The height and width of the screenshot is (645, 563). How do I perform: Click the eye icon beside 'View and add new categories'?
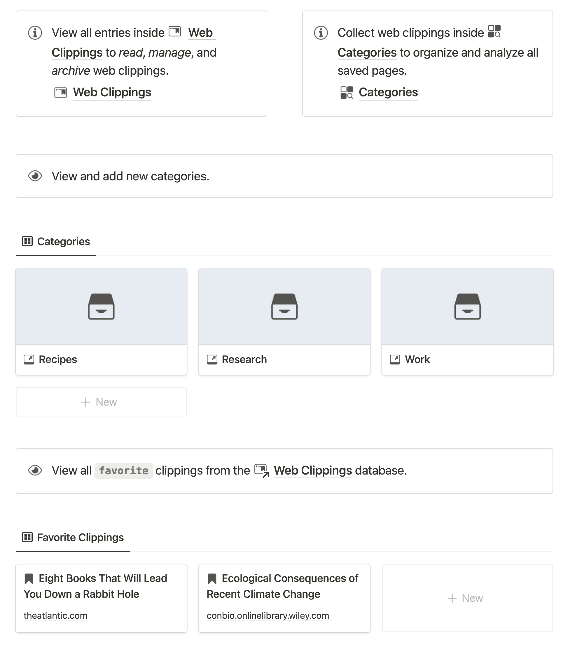(35, 176)
